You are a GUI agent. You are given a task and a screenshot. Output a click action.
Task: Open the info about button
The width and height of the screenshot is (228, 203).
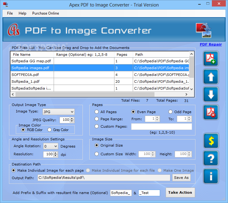tap(211, 176)
